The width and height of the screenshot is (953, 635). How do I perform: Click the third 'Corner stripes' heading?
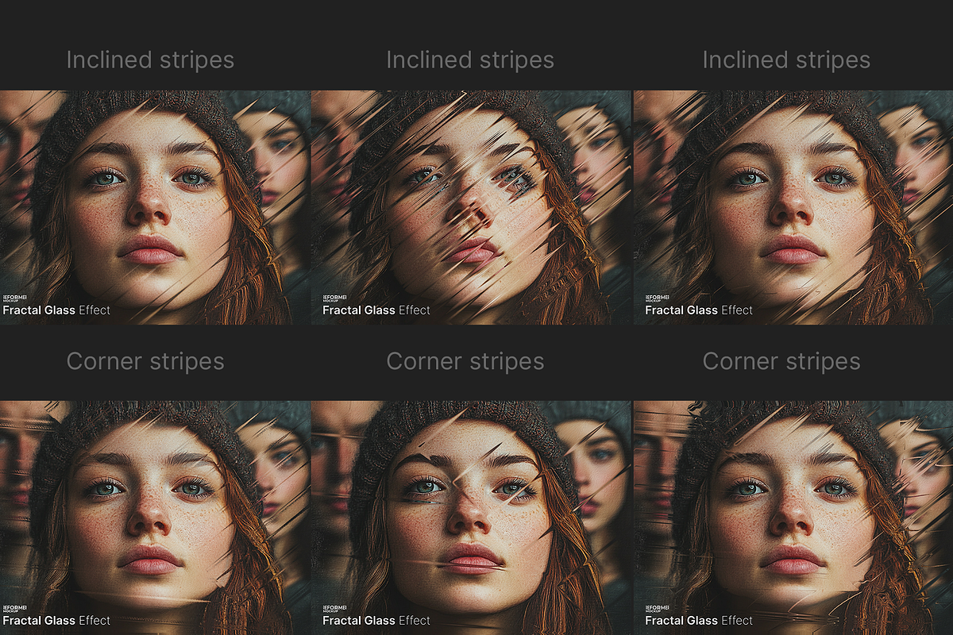click(x=781, y=362)
